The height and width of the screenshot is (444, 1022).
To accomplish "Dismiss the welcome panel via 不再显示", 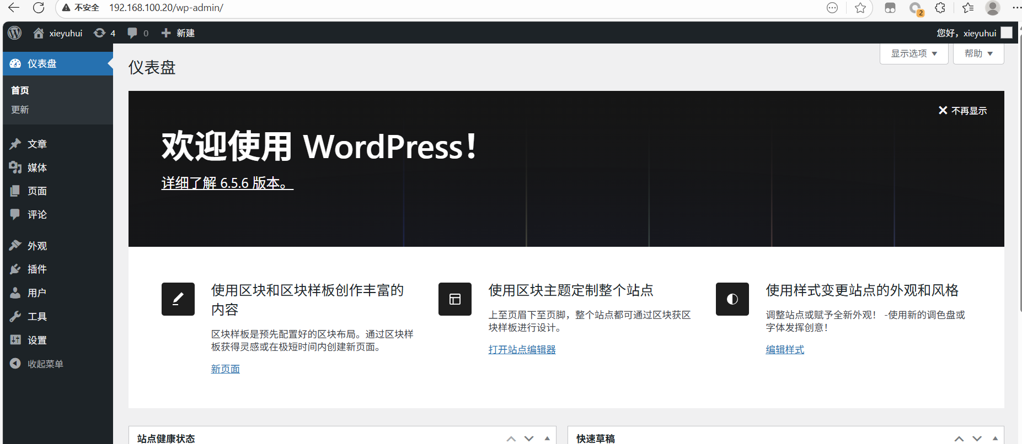I will coord(962,111).
